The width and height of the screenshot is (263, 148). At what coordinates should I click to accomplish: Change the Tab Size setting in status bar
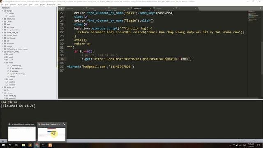[241, 141]
